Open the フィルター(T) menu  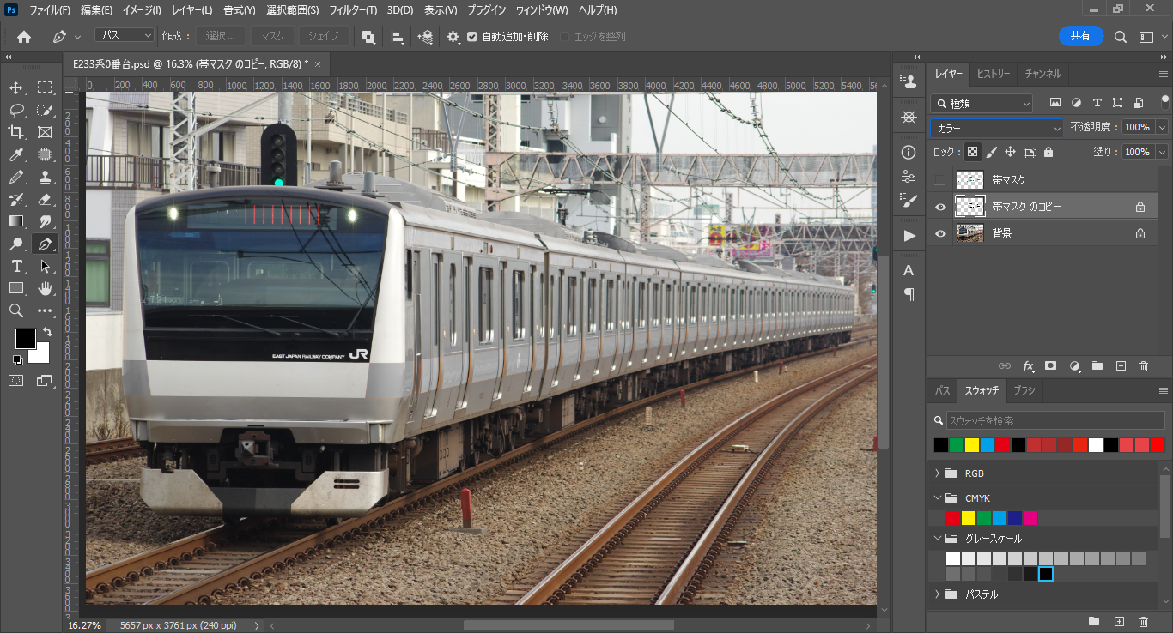(x=353, y=10)
